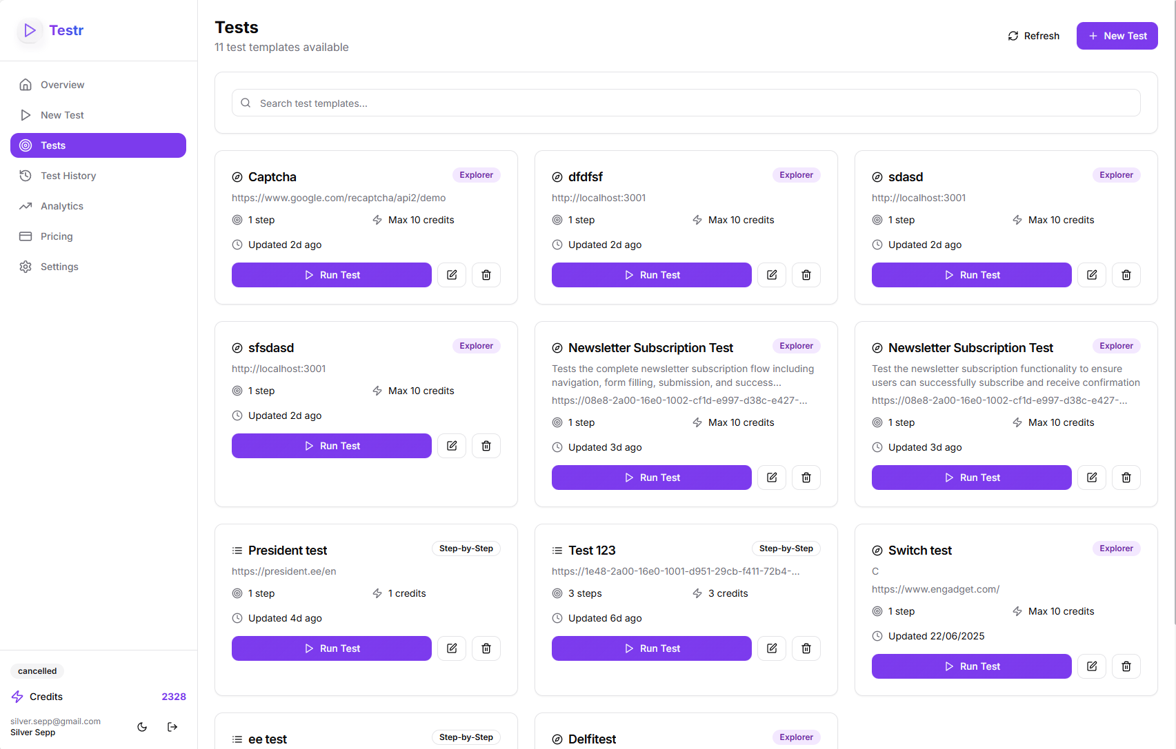The image size is (1176, 749).
Task: Delete the Test 123 template
Action: (x=806, y=648)
